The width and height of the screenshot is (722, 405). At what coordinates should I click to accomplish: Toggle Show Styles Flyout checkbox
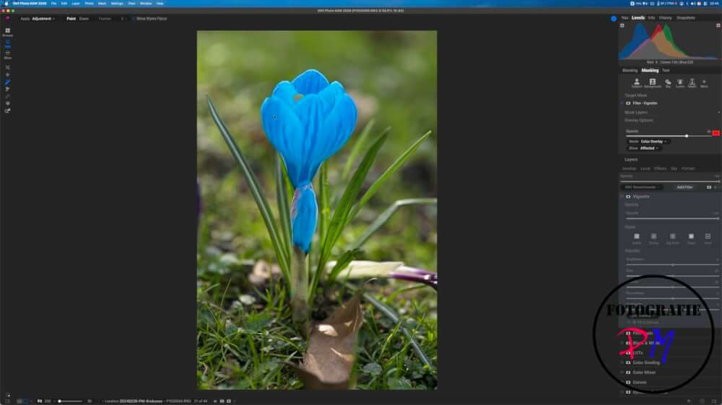[x=134, y=19]
